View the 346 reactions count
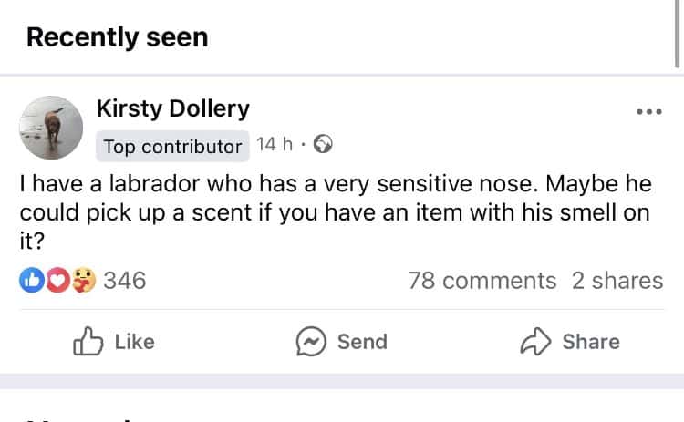Screen dimensions: 684x422 [125, 281]
